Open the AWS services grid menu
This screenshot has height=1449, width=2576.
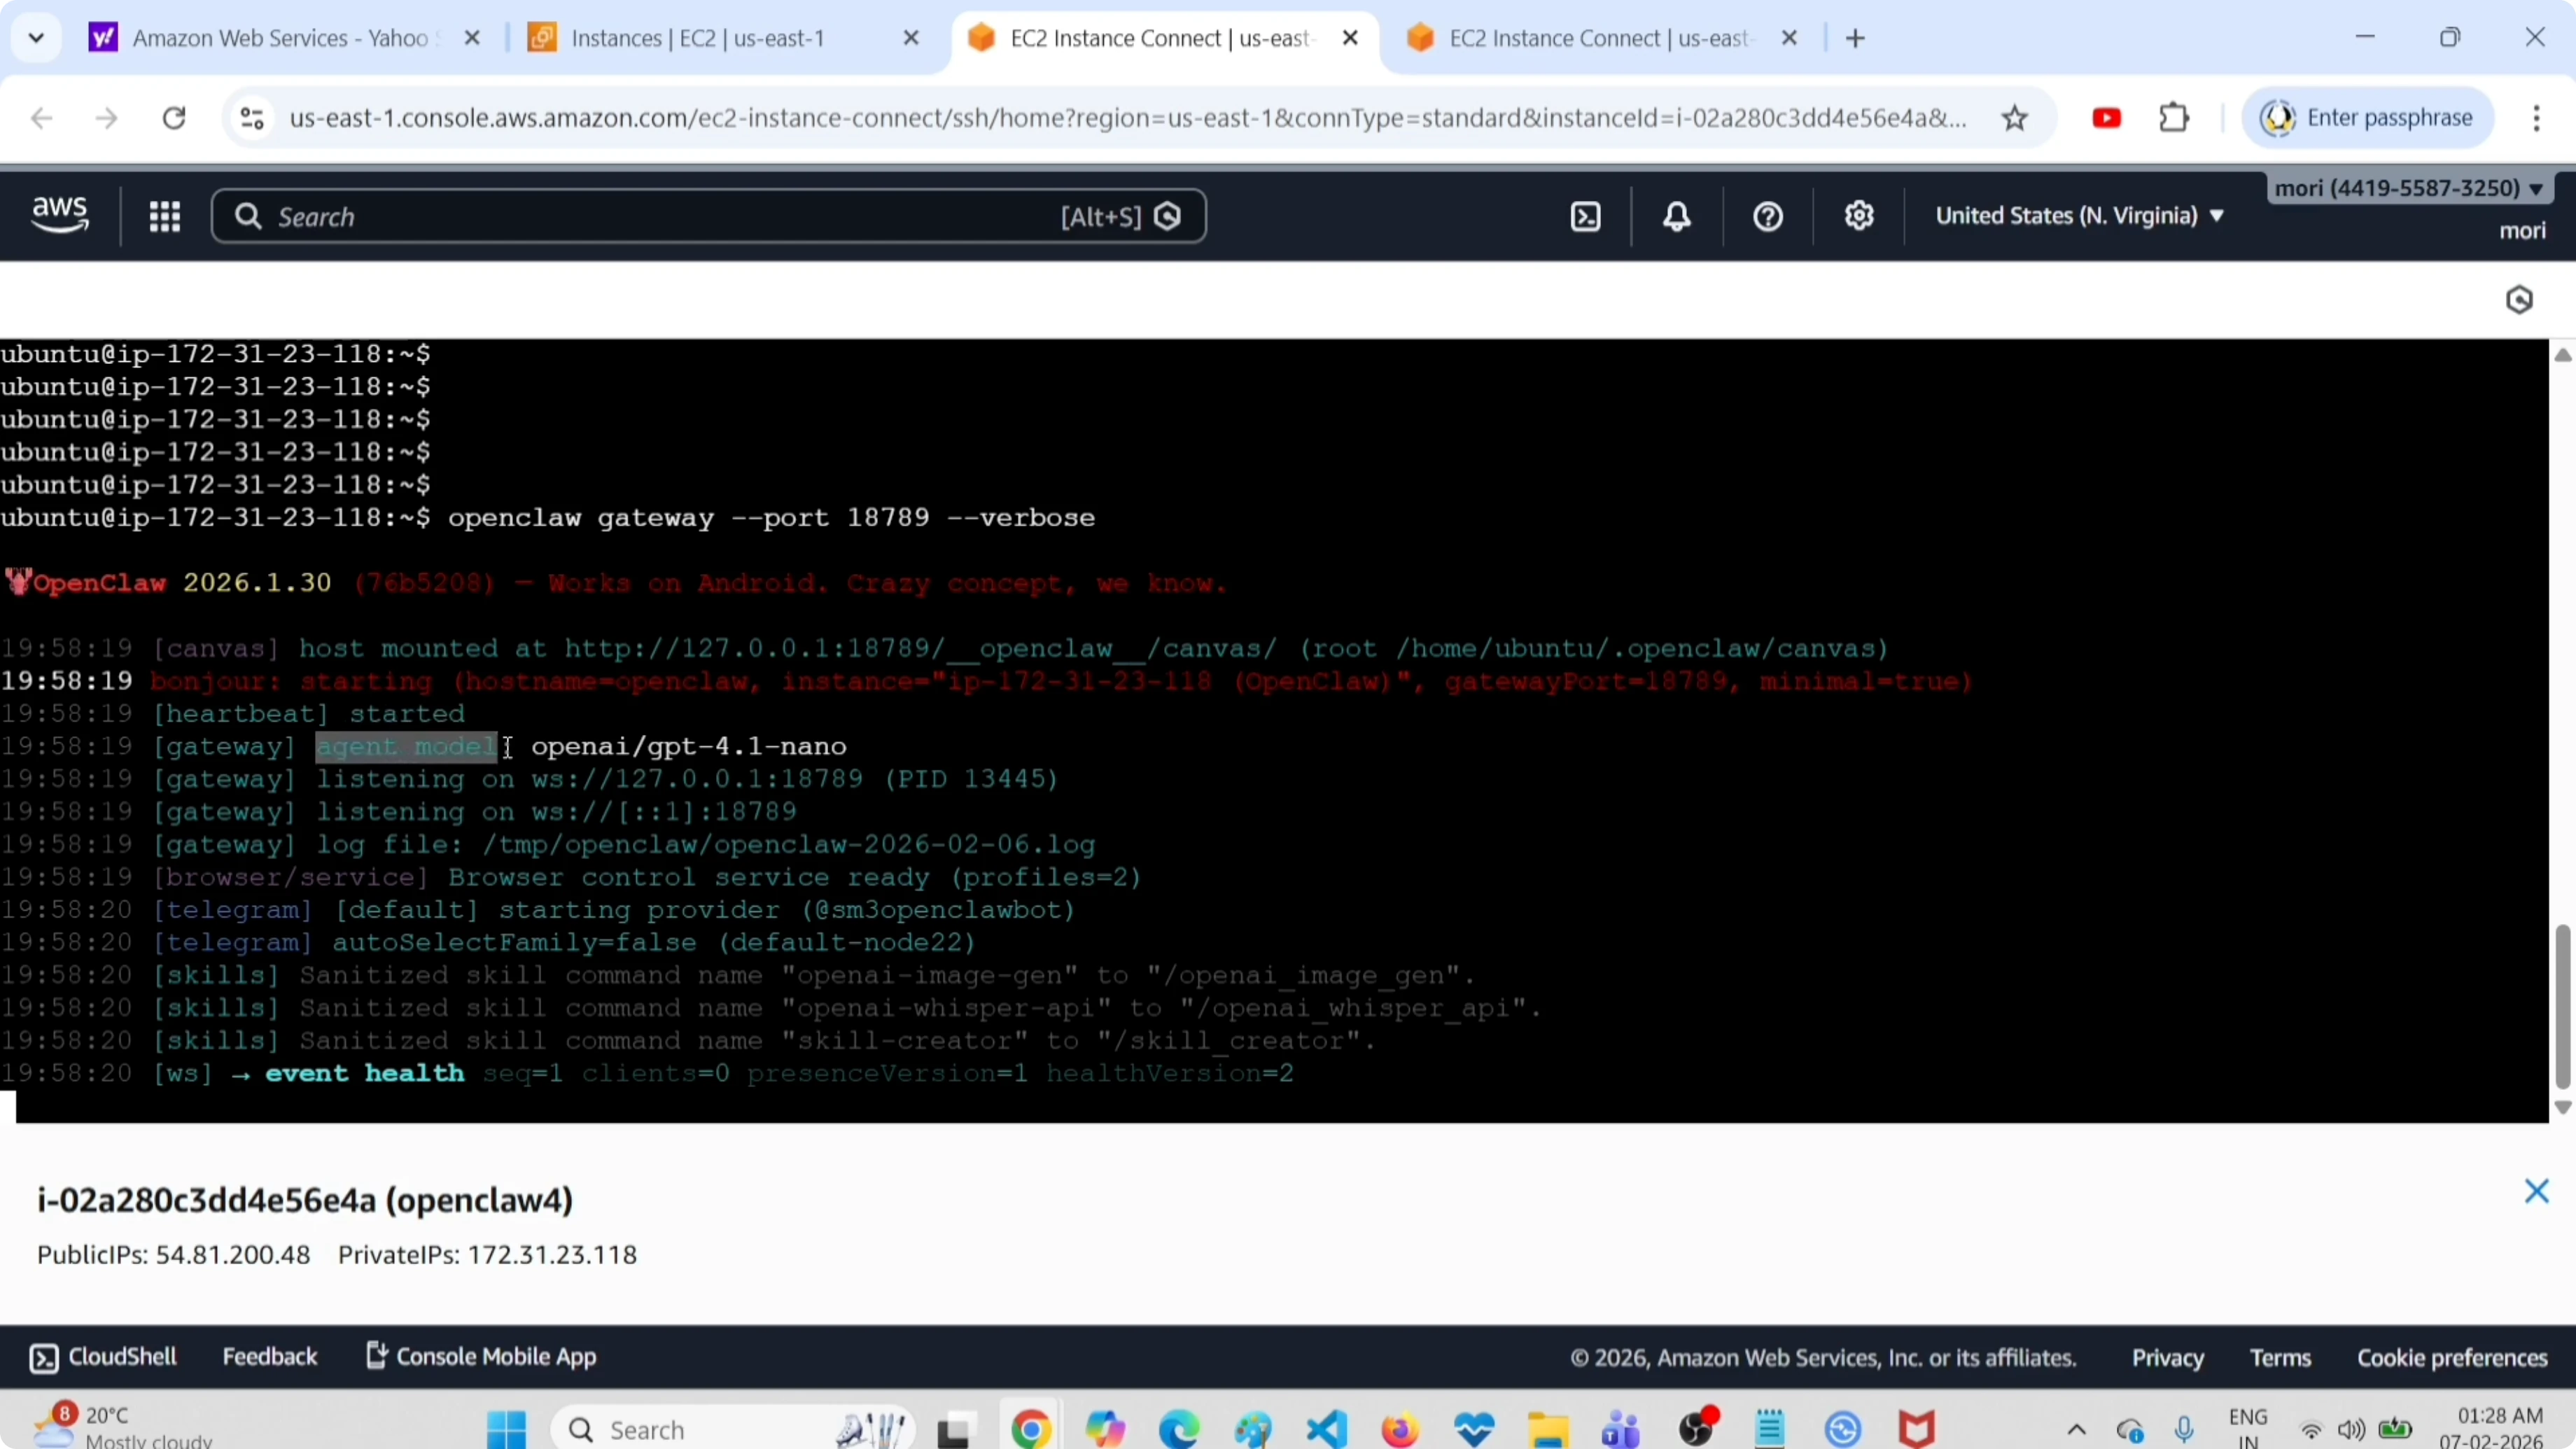[165, 217]
